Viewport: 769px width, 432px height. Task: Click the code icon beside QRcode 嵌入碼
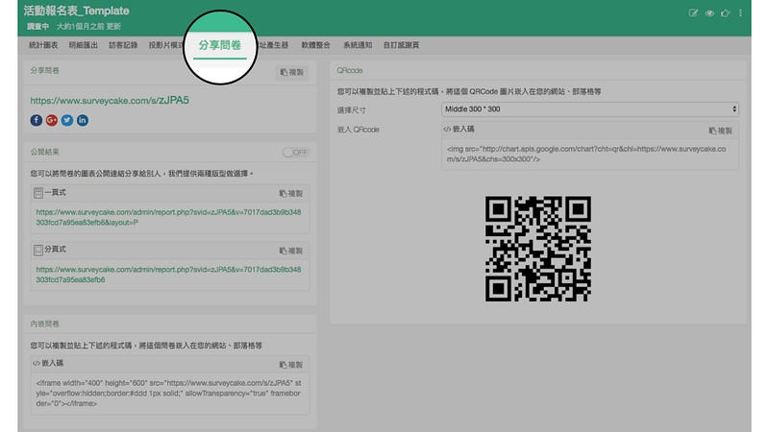coord(447,130)
